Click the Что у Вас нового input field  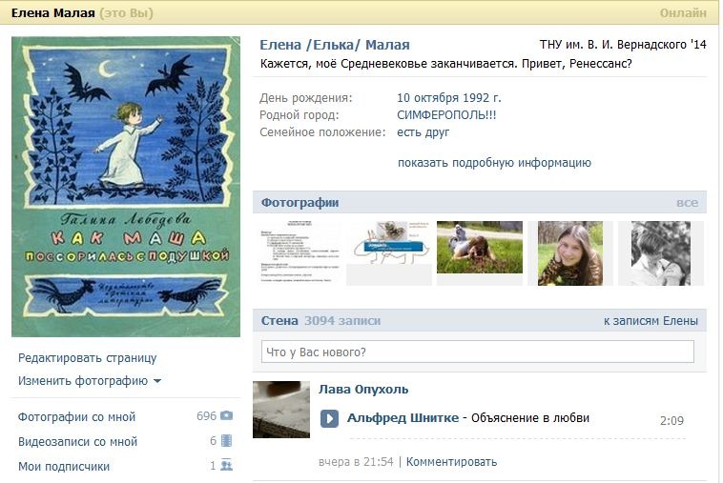[x=477, y=352]
